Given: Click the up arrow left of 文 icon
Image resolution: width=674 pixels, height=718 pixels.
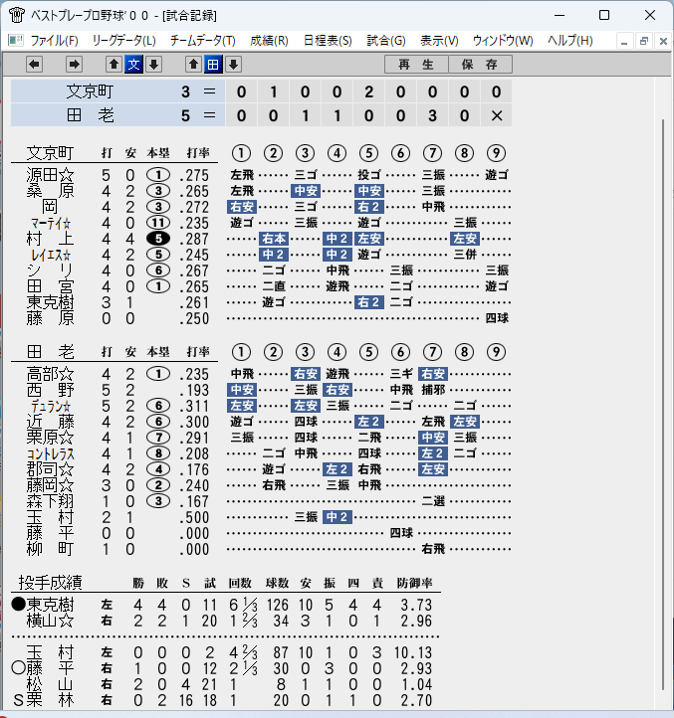Looking at the screenshot, I should [114, 65].
